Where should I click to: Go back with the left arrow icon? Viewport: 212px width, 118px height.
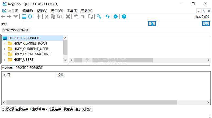pyautogui.click(x=3, y=16)
